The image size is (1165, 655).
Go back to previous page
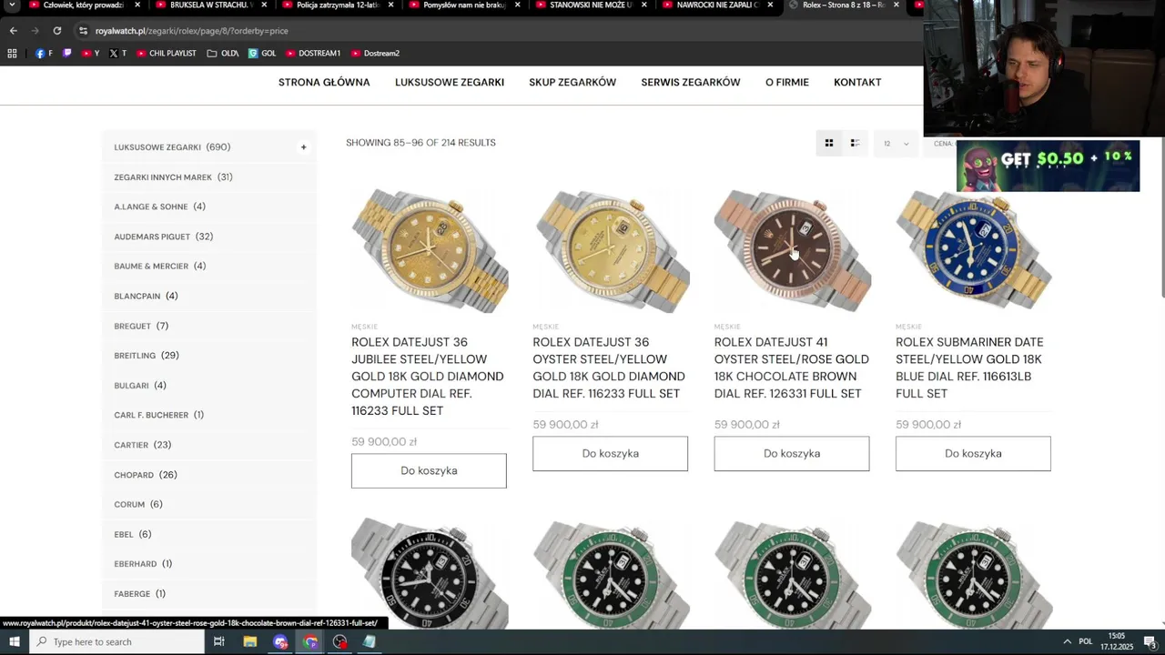pos(13,30)
